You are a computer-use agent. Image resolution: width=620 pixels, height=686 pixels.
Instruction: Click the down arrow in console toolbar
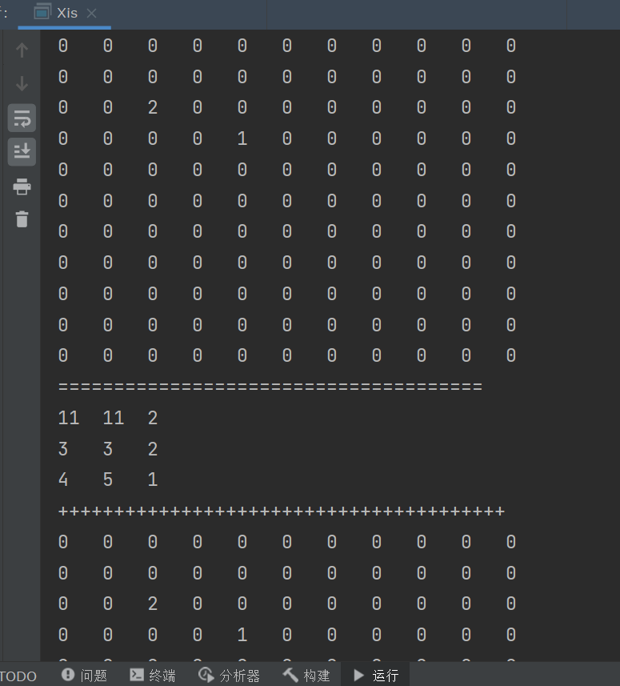click(x=22, y=84)
